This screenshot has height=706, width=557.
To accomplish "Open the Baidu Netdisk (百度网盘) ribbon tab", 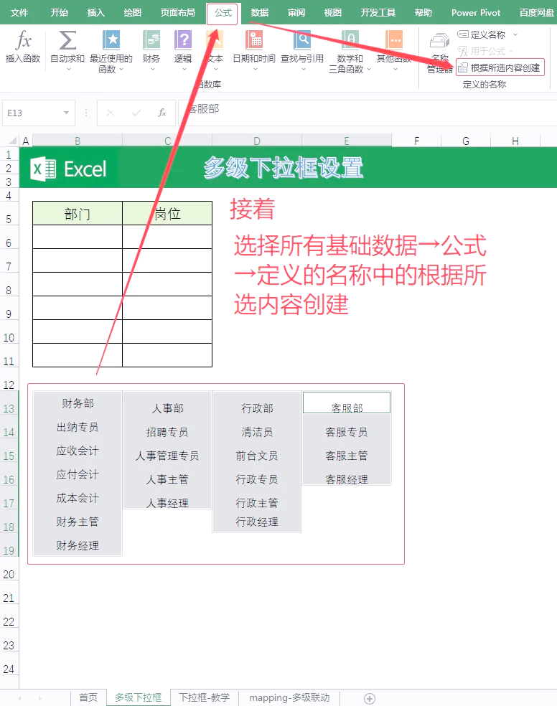I will 536,13.
